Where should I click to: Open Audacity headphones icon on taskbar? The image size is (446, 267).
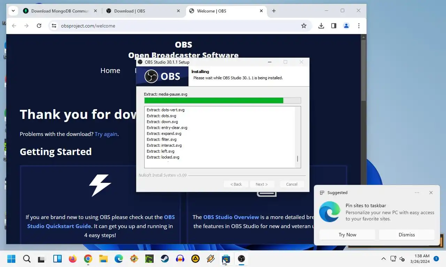tap(180, 259)
